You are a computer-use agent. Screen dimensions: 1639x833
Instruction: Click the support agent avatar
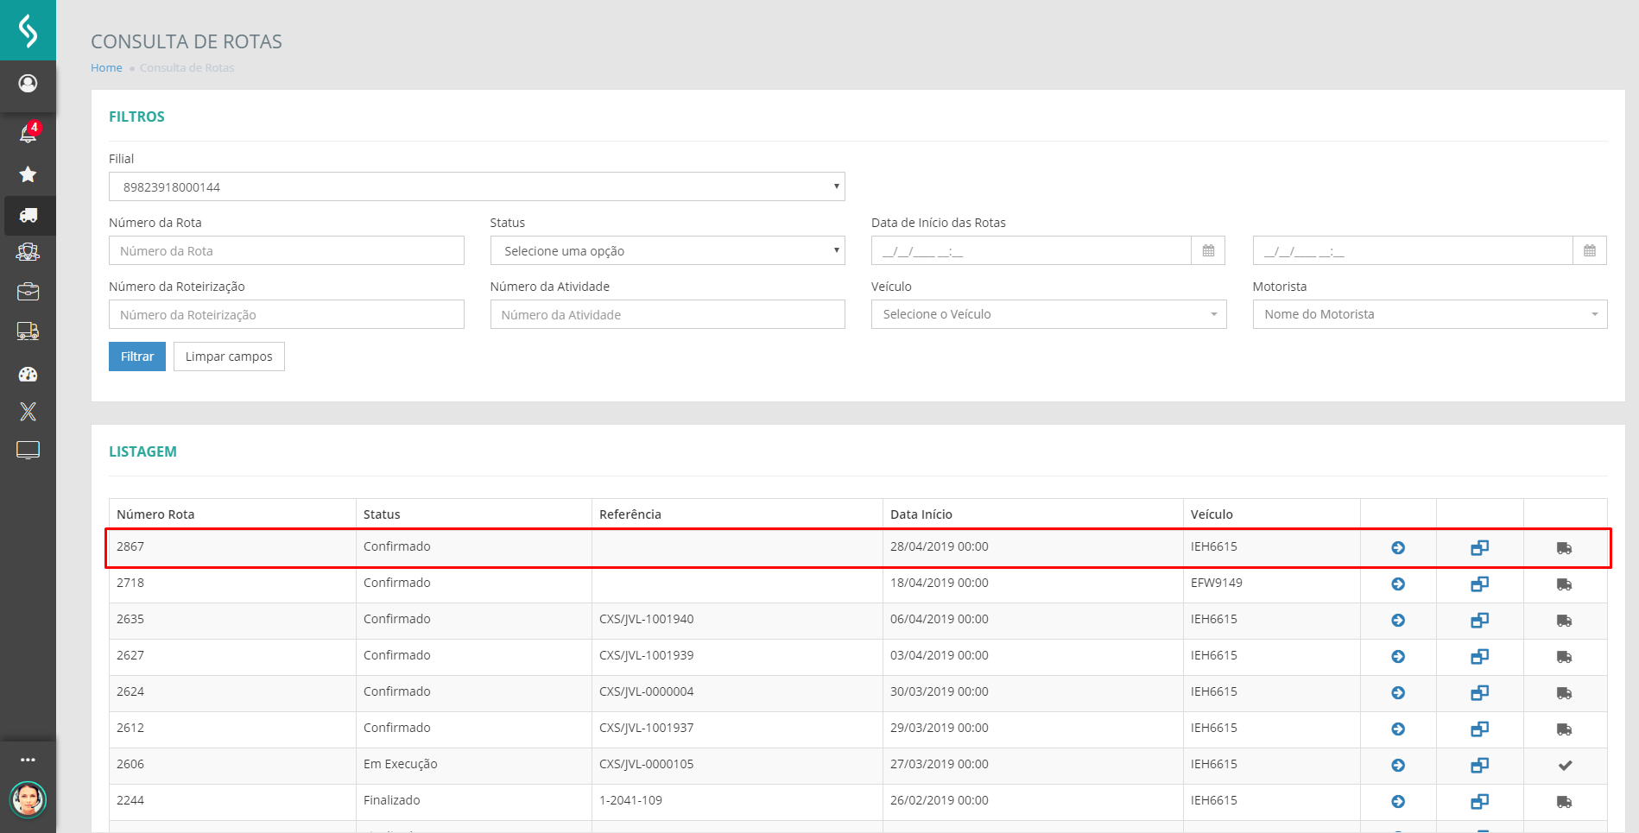pos(28,799)
